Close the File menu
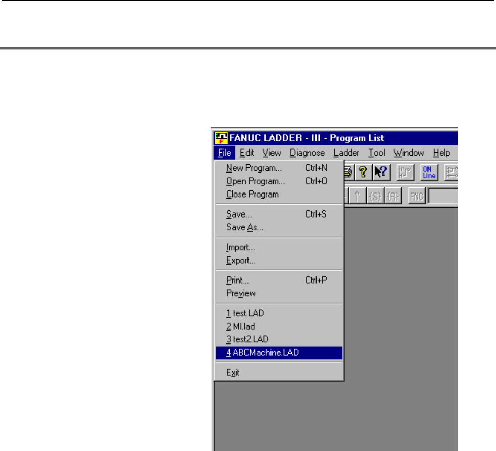The height and width of the screenshot is (451, 496). pyautogui.click(x=224, y=153)
